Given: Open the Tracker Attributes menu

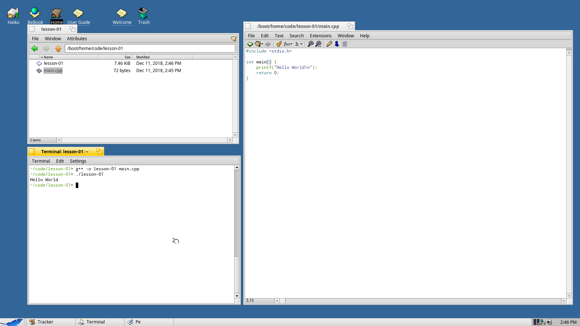Looking at the screenshot, I should 77,39.
